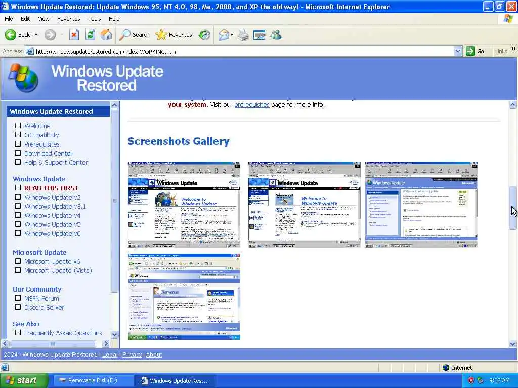
Task: Open Windows Update v3.1 link
Action: point(55,206)
